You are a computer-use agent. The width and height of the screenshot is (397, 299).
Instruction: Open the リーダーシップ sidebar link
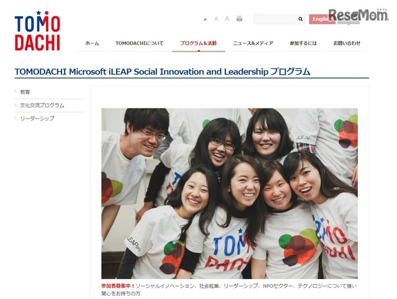click(x=37, y=118)
